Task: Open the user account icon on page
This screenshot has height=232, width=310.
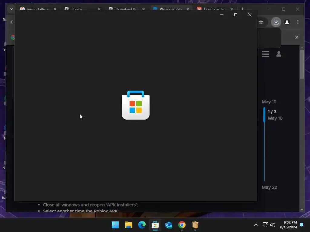Action: tap(279, 54)
